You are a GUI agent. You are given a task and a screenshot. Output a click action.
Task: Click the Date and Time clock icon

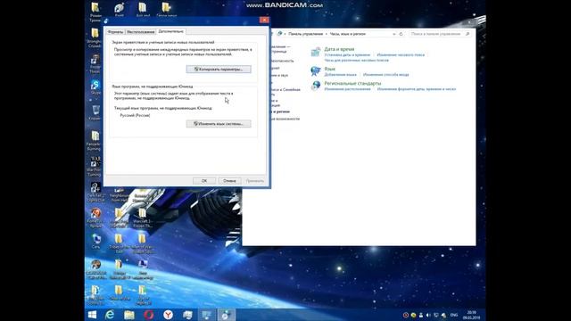[316, 52]
